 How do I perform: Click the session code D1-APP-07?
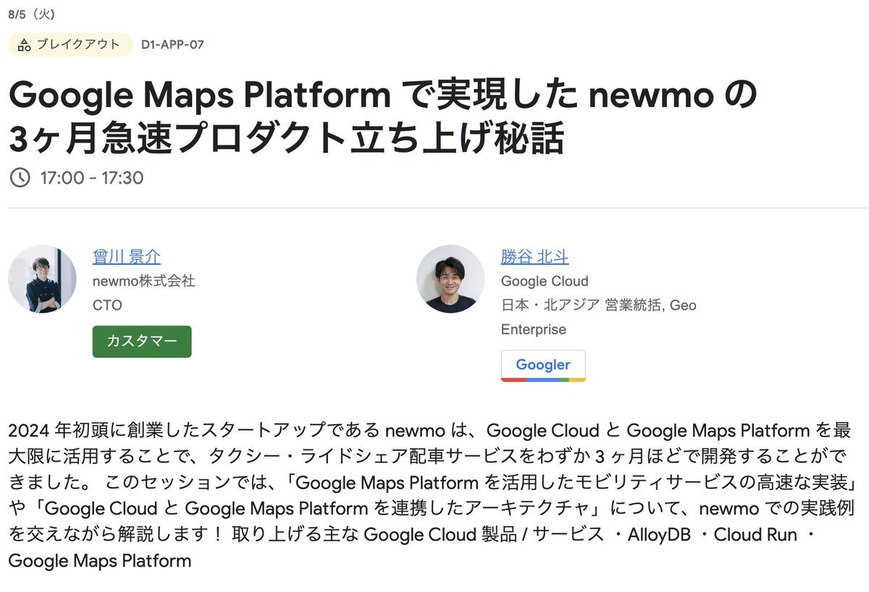tap(172, 45)
